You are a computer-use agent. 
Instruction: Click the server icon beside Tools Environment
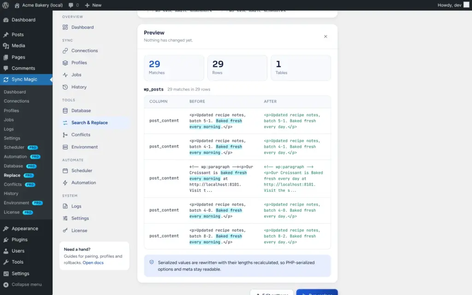(65, 147)
